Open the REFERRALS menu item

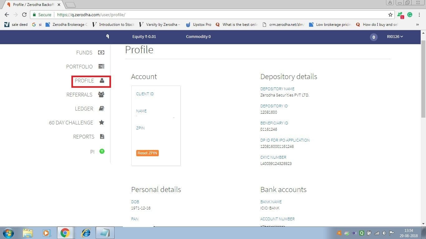point(79,95)
